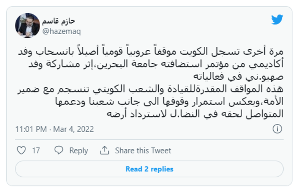Click the @hazemaq handle
The height and width of the screenshot is (196, 306).
pyautogui.click(x=62, y=31)
